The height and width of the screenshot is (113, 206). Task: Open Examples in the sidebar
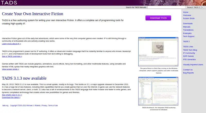[187, 33]
